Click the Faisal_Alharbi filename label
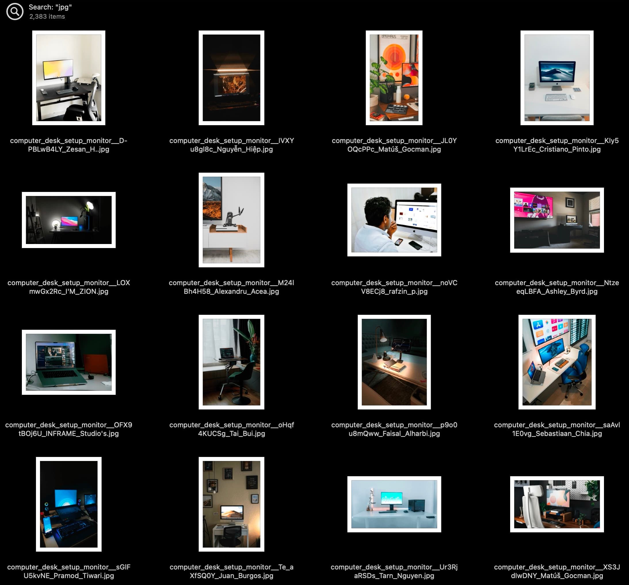 click(x=394, y=429)
